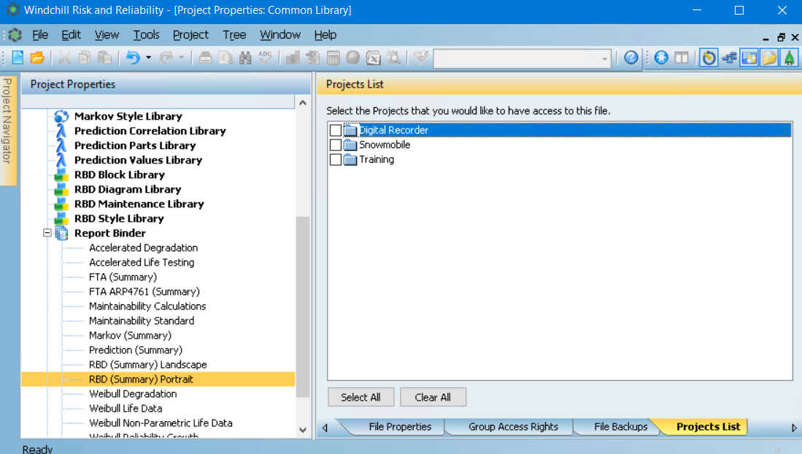Click the split window layout icon
This screenshot has height=454, width=802.
682,58
